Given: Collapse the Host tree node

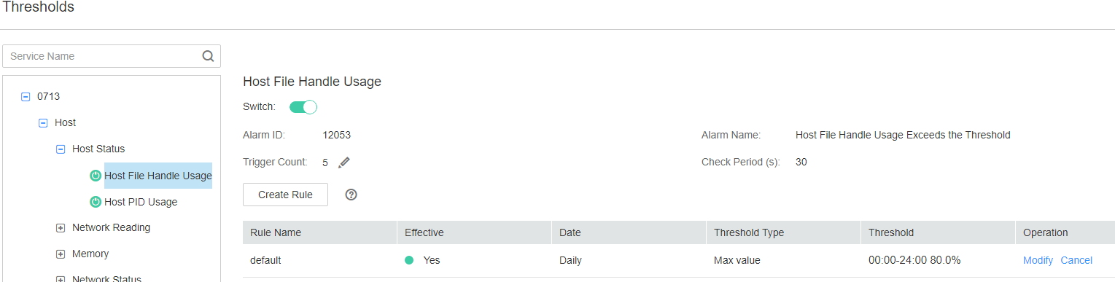Looking at the screenshot, I should (43, 122).
